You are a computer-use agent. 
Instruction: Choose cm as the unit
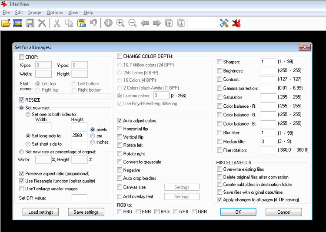93,136
